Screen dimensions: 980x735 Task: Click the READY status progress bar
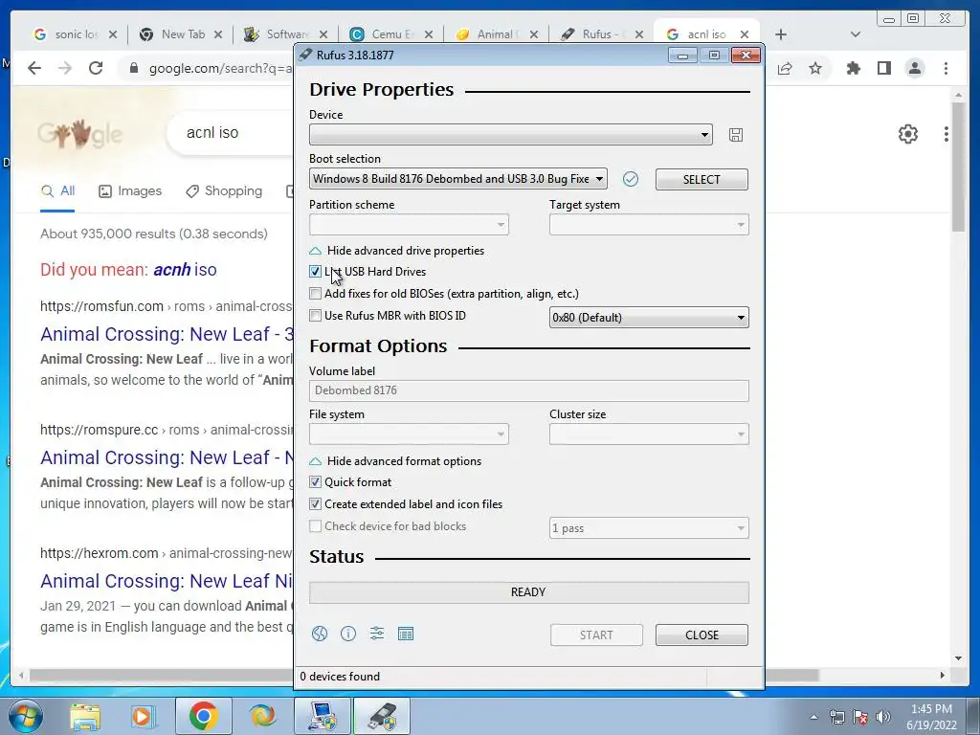click(528, 592)
